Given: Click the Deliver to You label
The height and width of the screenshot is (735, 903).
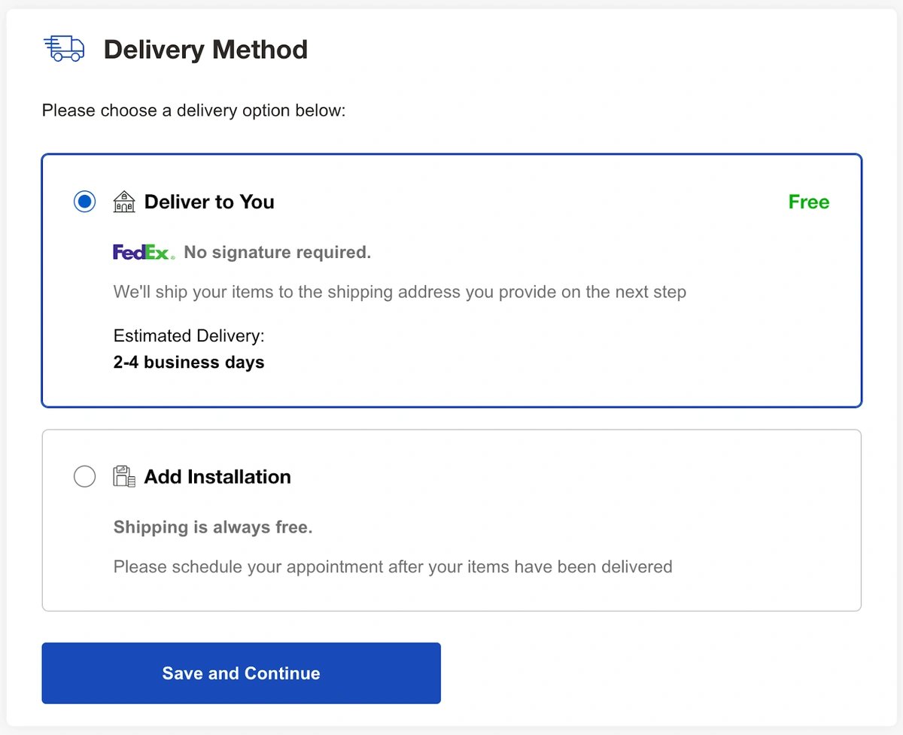Looking at the screenshot, I should (209, 202).
